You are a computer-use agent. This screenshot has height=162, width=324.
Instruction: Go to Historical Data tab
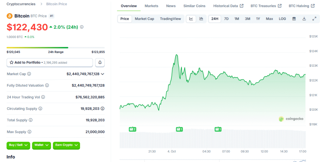tap(228, 6)
